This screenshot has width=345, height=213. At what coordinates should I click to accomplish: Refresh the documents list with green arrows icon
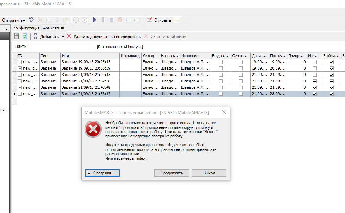(25, 36)
